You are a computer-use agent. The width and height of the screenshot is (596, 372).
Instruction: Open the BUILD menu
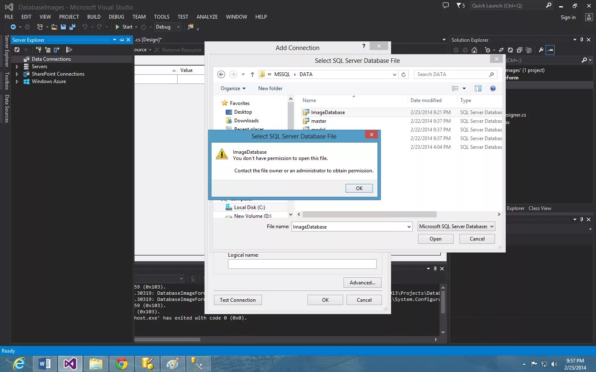tap(94, 17)
